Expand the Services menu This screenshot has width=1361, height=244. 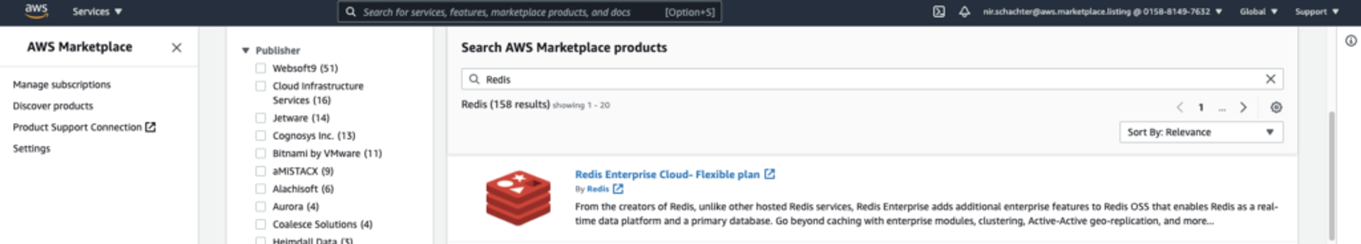97,12
